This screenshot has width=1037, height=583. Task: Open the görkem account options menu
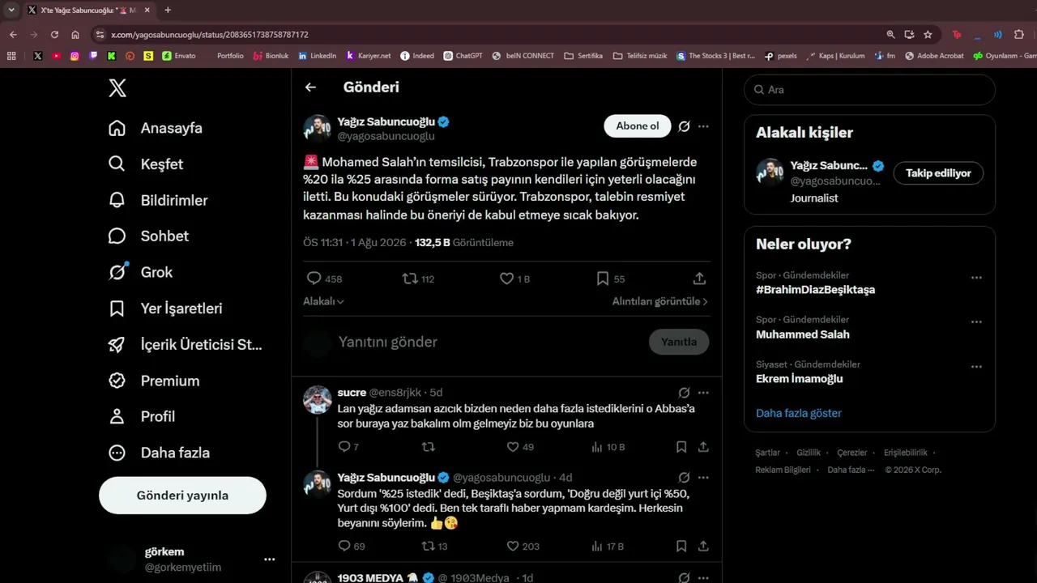coord(270,559)
